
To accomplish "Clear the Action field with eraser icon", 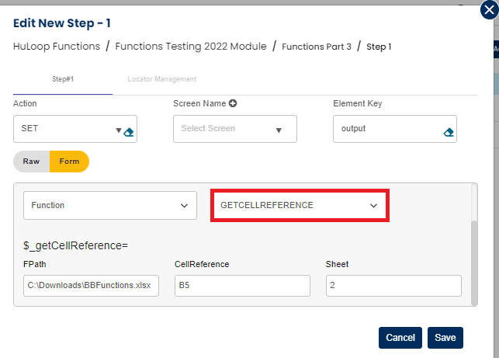I will (129, 131).
